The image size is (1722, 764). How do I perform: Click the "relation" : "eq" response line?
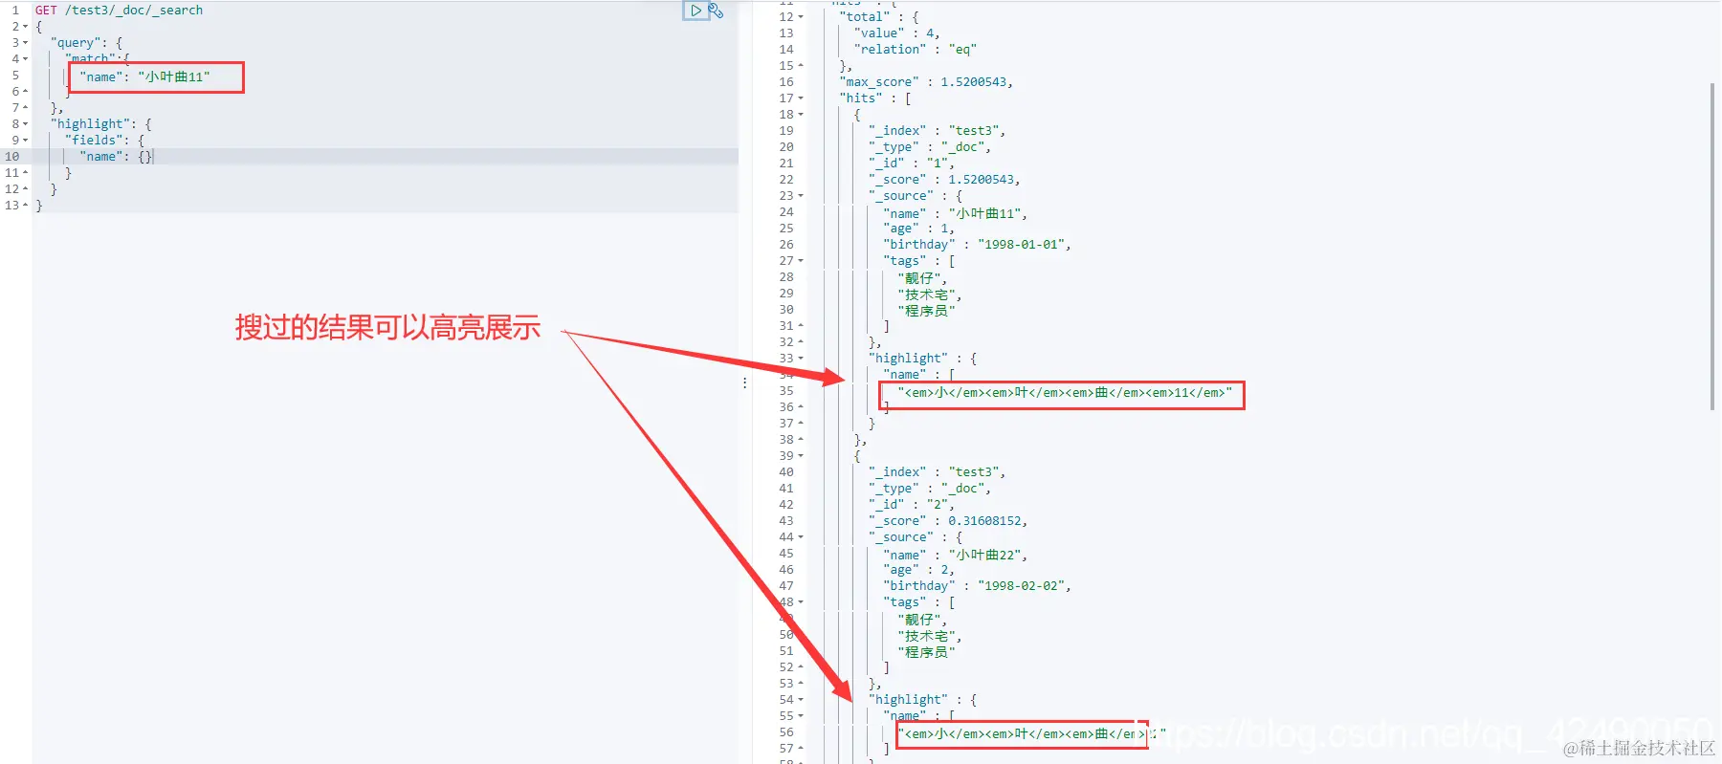pyautogui.click(x=915, y=50)
